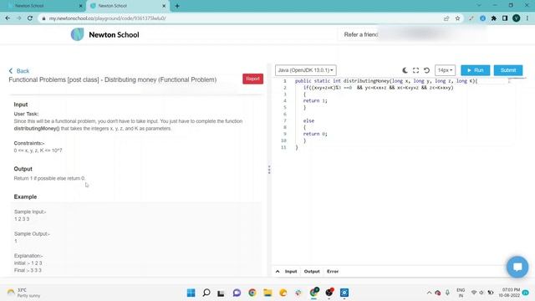Switch to the Input console tab
535x301 pixels.
point(291,272)
